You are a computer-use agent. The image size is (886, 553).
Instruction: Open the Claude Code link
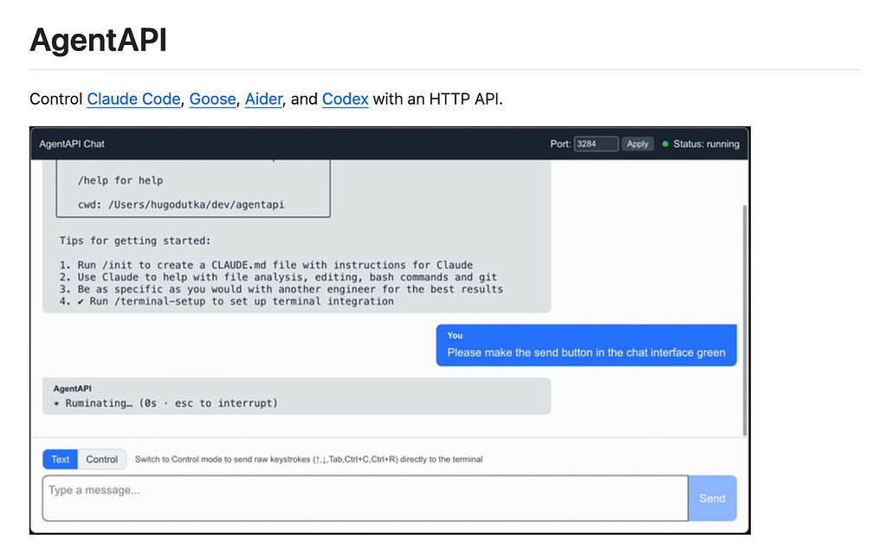(x=133, y=99)
